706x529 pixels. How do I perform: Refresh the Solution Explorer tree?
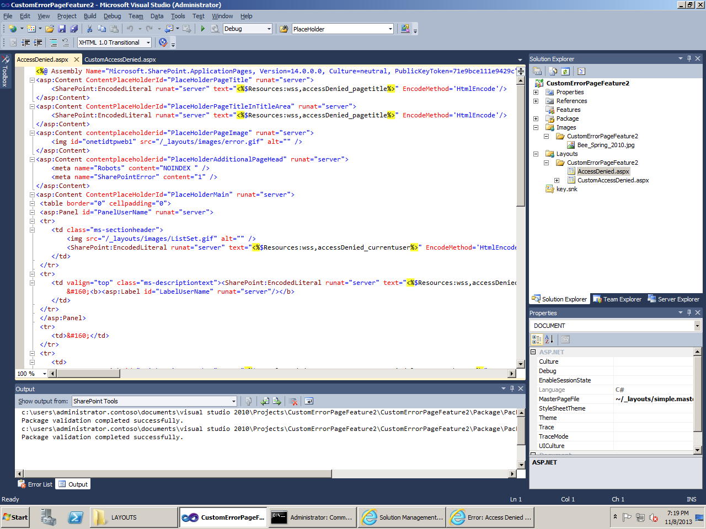click(565, 71)
